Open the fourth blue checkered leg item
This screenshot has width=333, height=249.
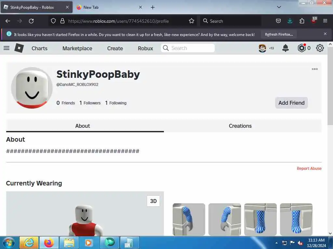point(296,219)
